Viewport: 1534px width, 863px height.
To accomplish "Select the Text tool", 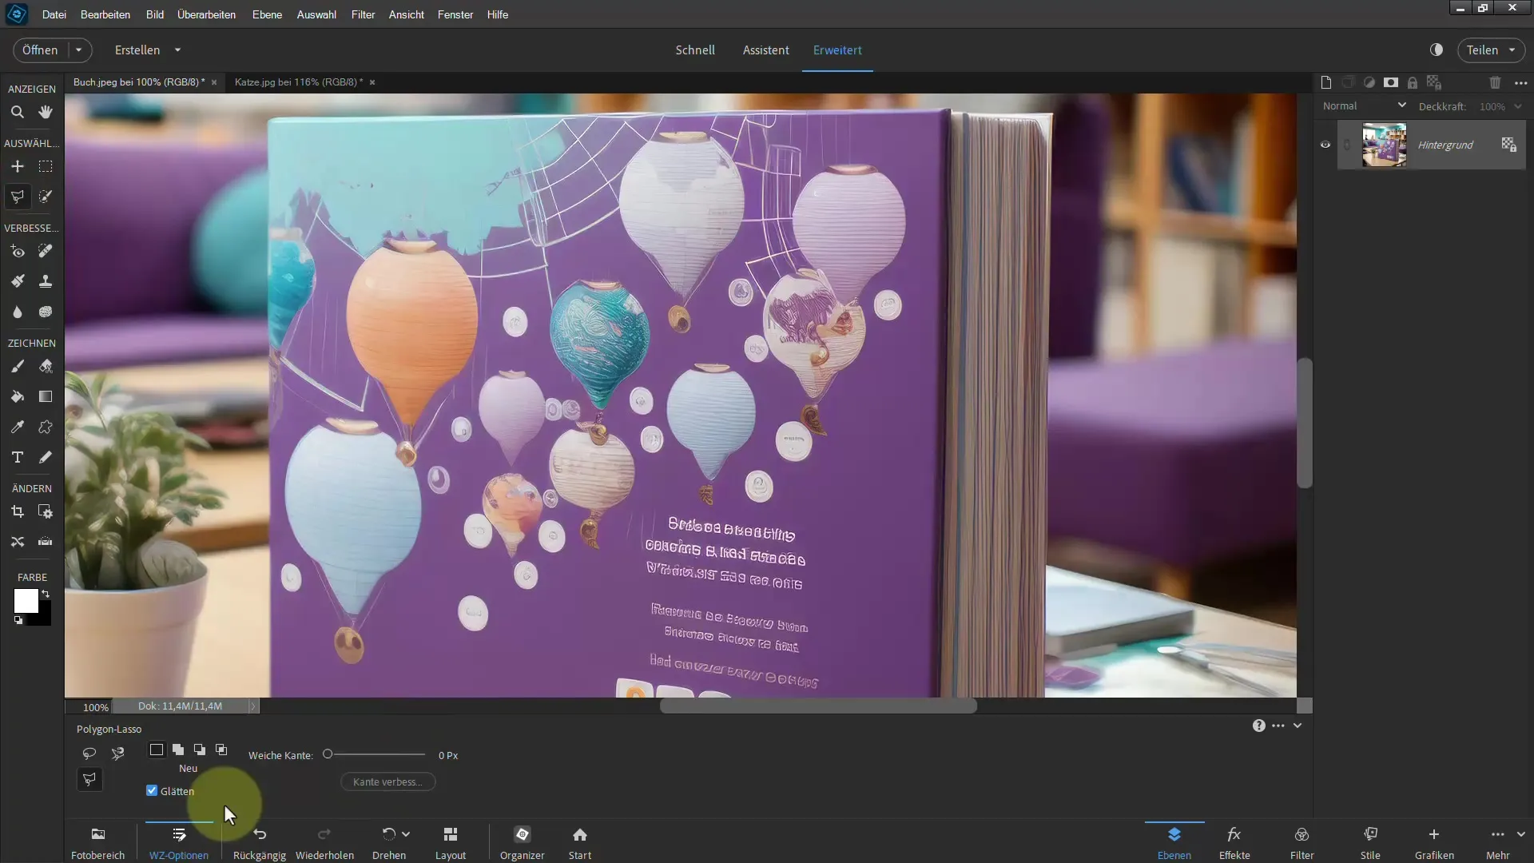I will [x=17, y=457].
